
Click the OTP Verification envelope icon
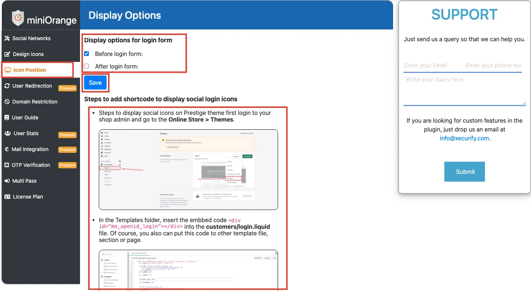7,165
